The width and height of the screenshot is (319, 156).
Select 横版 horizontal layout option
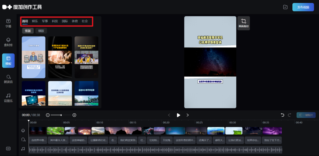(41, 31)
